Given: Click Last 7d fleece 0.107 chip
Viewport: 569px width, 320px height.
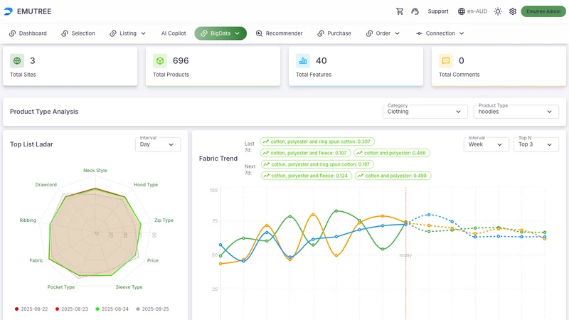Looking at the screenshot, I should coord(306,153).
